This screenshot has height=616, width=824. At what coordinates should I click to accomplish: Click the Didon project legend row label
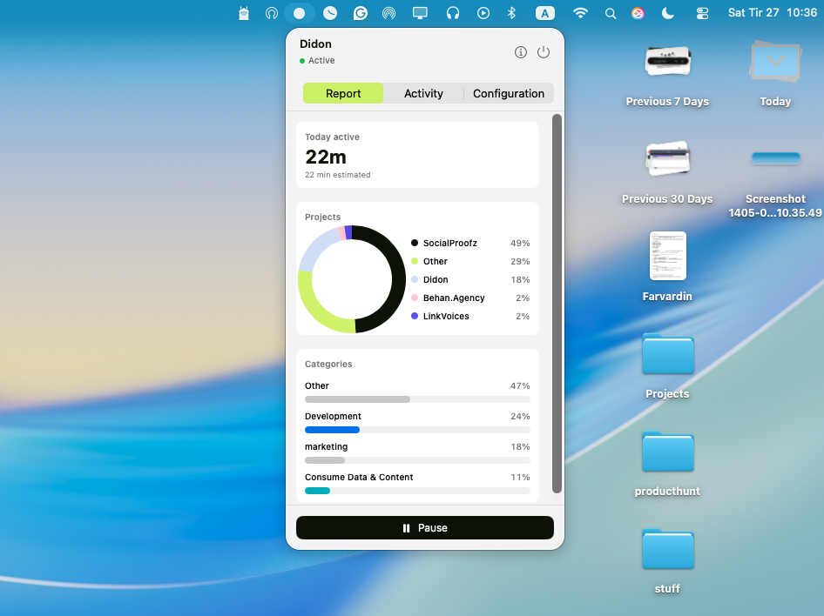point(436,279)
